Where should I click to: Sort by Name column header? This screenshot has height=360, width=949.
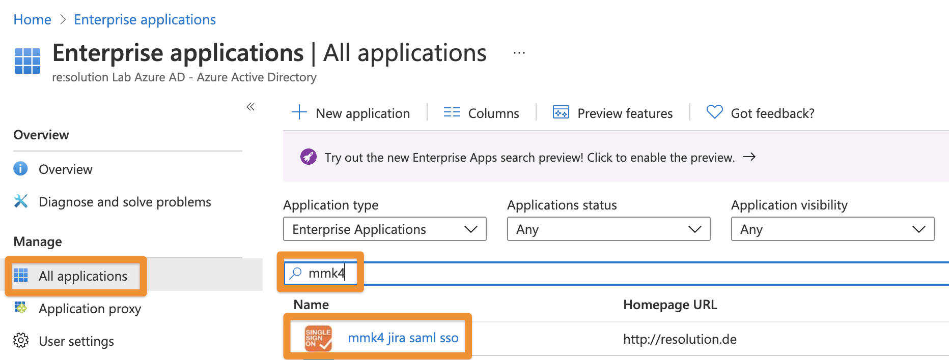pyautogui.click(x=311, y=305)
